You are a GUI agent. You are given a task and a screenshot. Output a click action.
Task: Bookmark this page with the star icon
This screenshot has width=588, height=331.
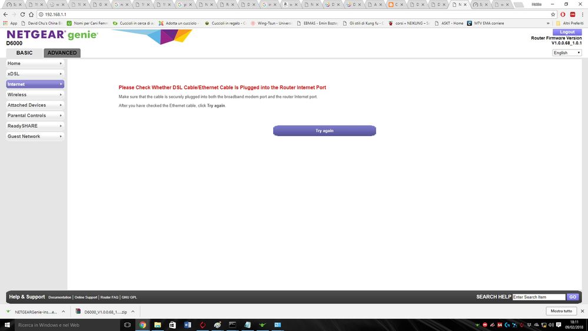pyautogui.click(x=553, y=14)
